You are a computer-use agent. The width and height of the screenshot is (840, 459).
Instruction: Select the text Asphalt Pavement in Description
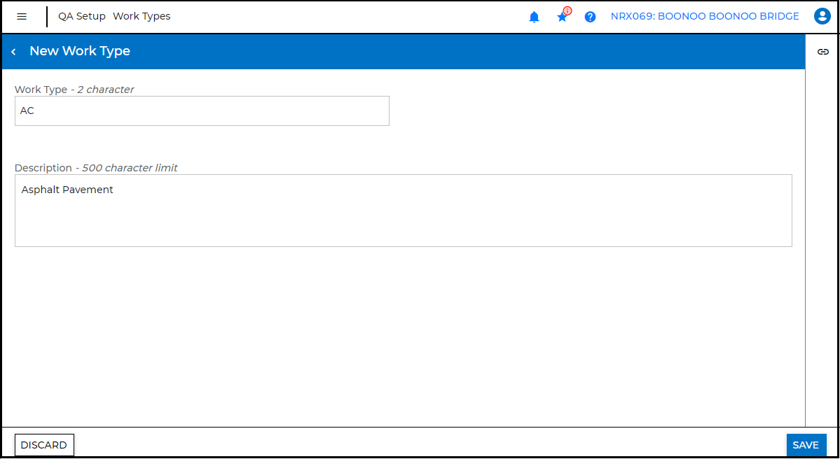(67, 189)
